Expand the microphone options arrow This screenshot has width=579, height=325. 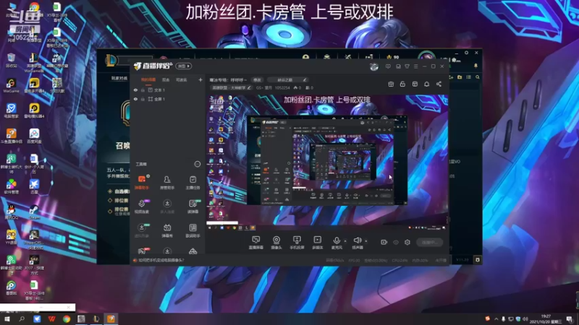pos(345,241)
